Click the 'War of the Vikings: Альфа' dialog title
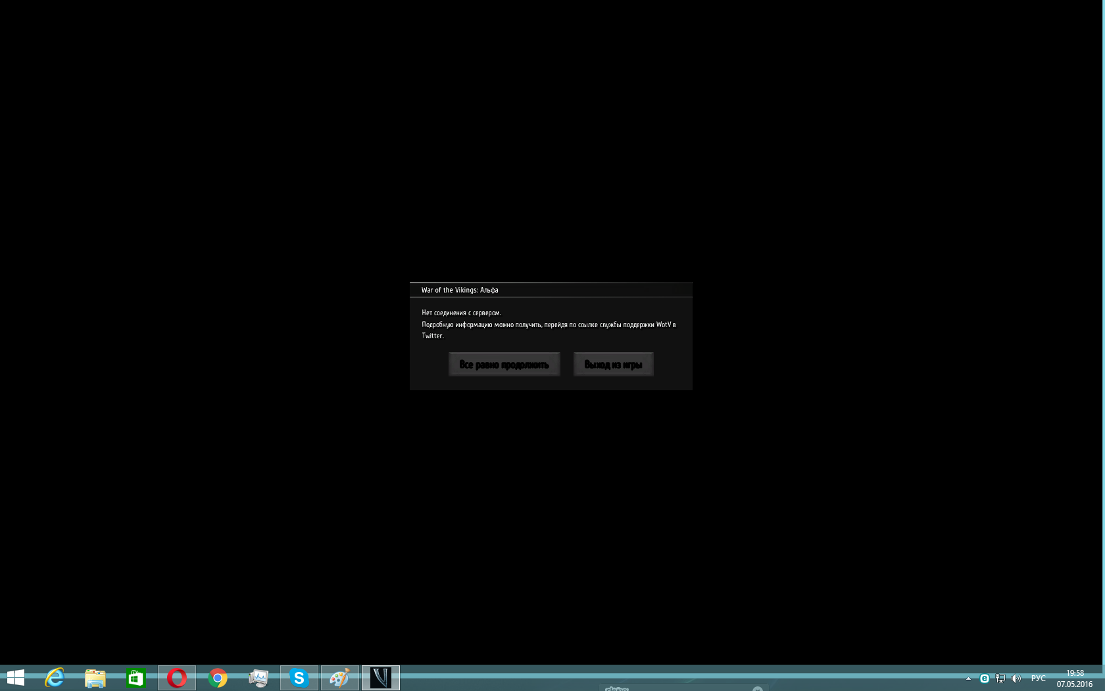1105x691 pixels. [460, 290]
